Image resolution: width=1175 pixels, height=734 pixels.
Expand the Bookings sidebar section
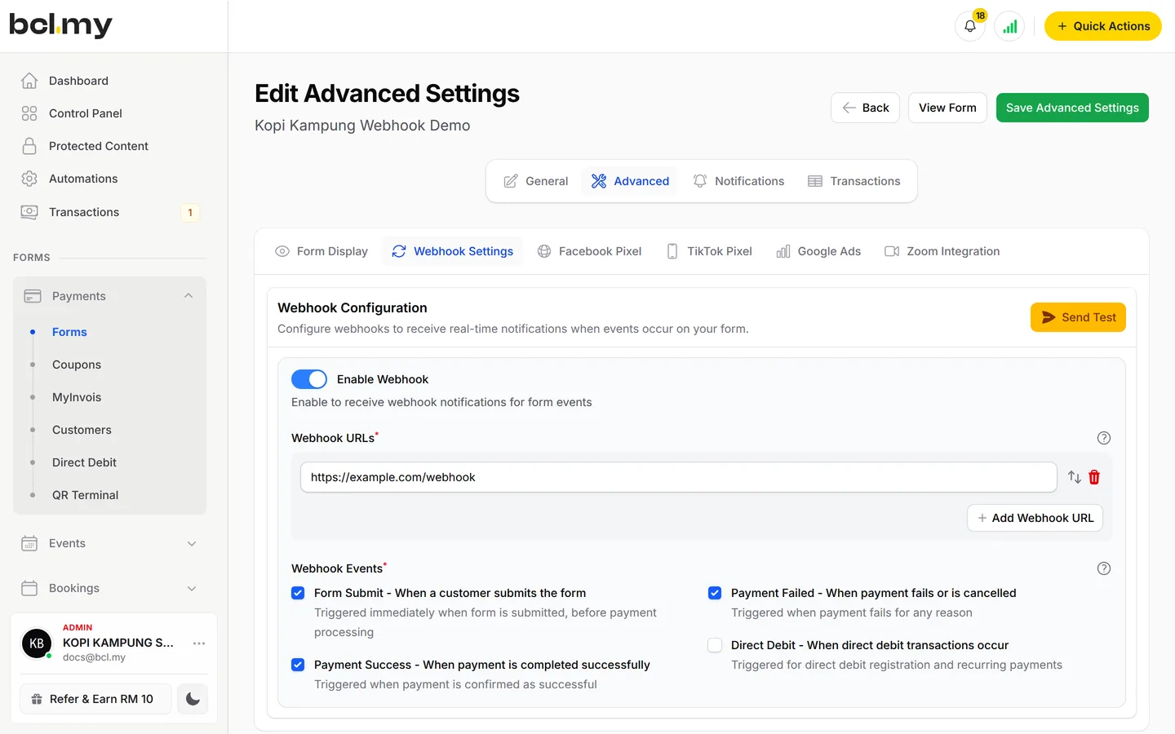109,588
